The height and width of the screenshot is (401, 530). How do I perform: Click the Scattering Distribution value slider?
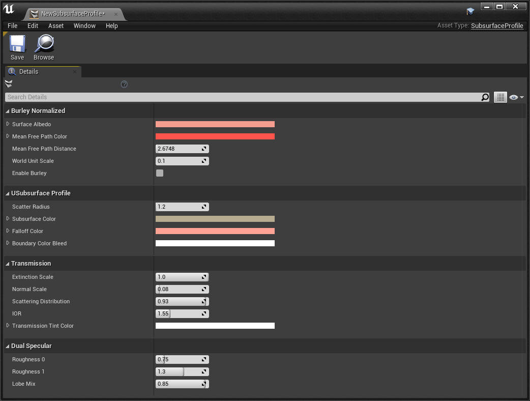(x=182, y=302)
